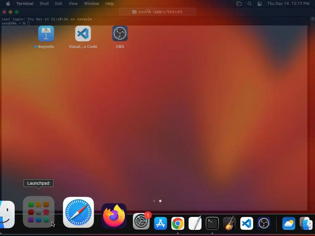Open GarageBand from the Dock
Image resolution: width=315 pixels, height=236 pixels.
pyautogui.click(x=229, y=223)
